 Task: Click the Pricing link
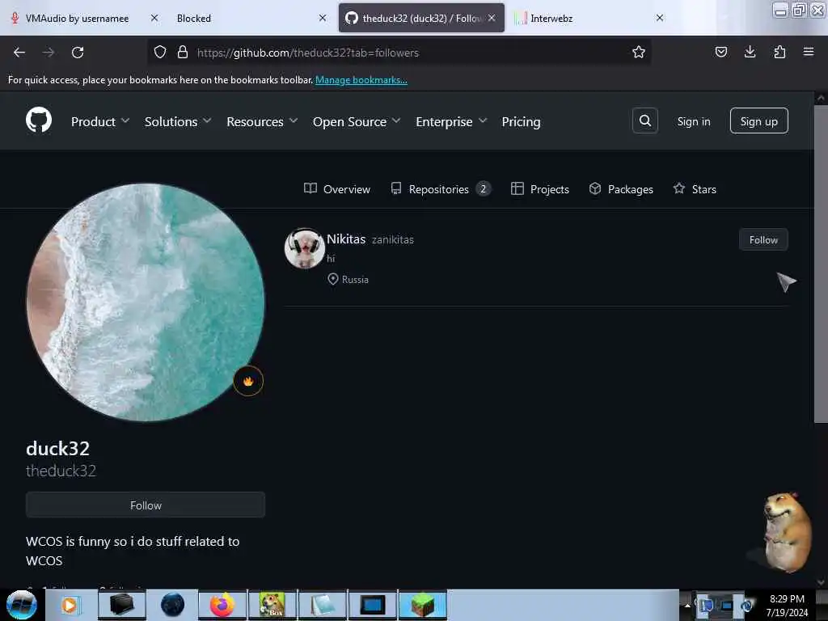(x=521, y=121)
